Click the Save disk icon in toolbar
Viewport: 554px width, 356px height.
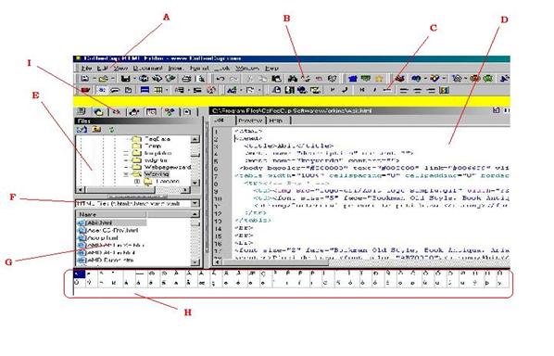coord(125,79)
